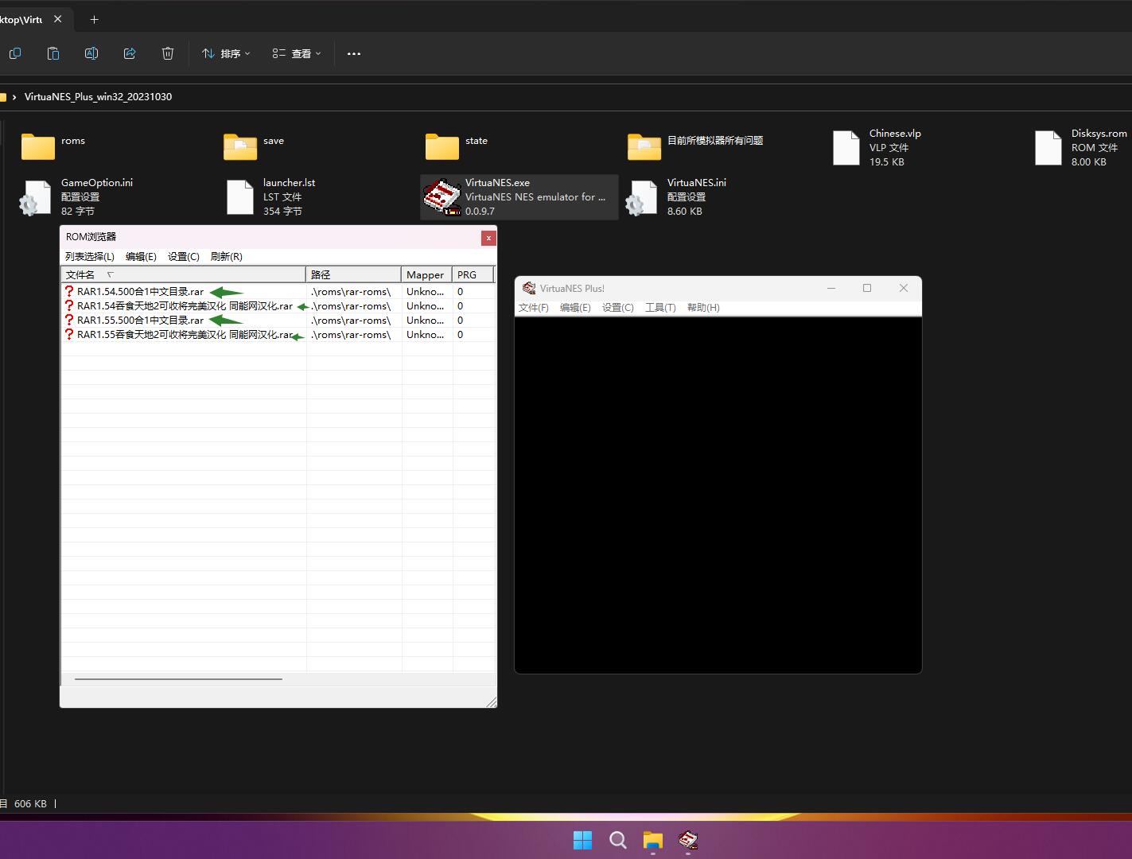Open 帮助(H) menu in VirtuaNES Plus
This screenshot has width=1132, height=859.
[x=703, y=308]
